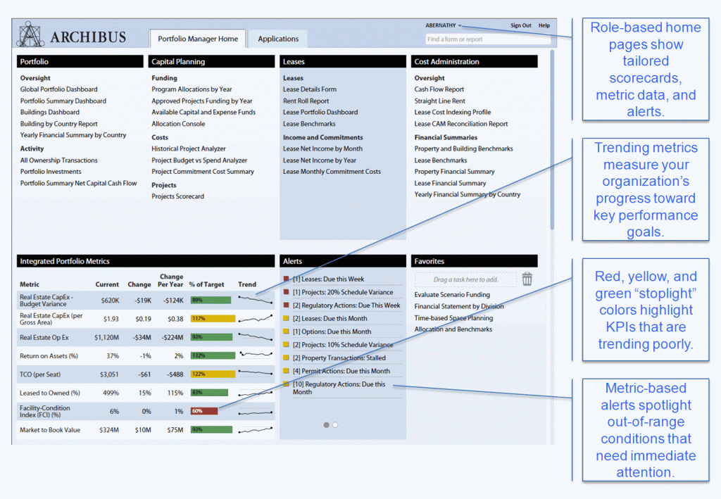Open Projects Scorecard link
The height and width of the screenshot is (499, 721).
(x=178, y=196)
